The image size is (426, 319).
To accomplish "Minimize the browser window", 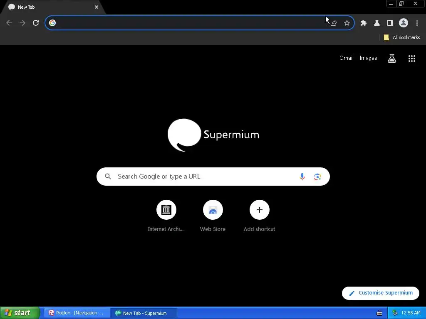I will point(391,3).
